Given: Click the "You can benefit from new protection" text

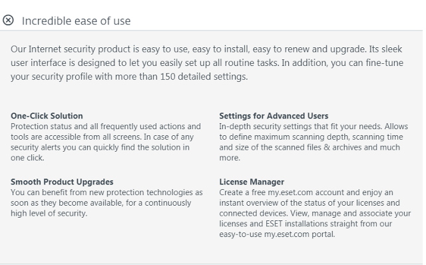Looking at the screenshot, I should (106, 203).
